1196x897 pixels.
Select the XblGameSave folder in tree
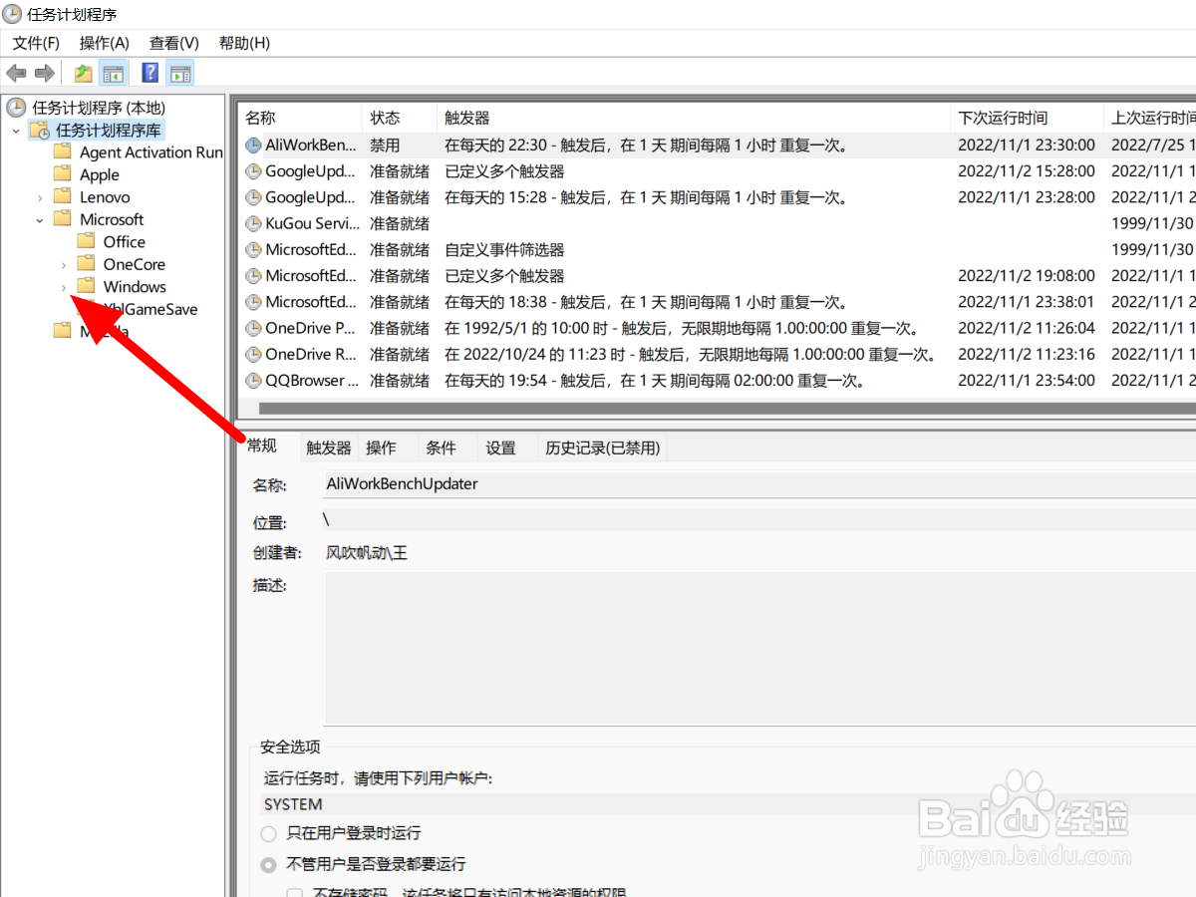coord(150,309)
